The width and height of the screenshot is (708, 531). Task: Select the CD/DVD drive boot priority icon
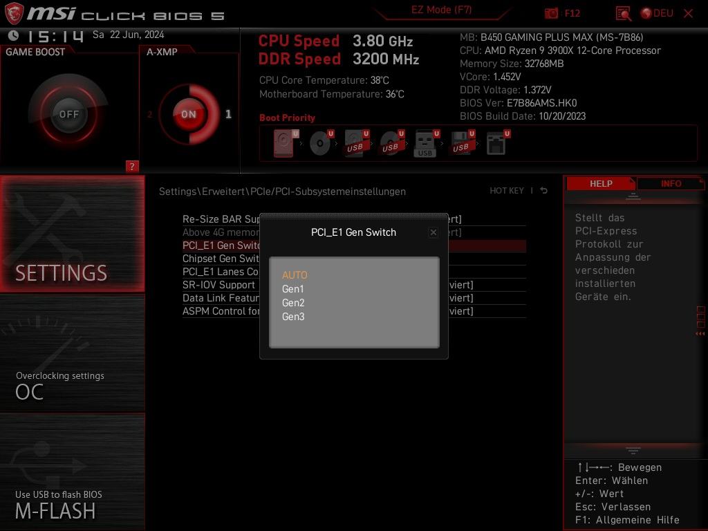[x=322, y=143]
